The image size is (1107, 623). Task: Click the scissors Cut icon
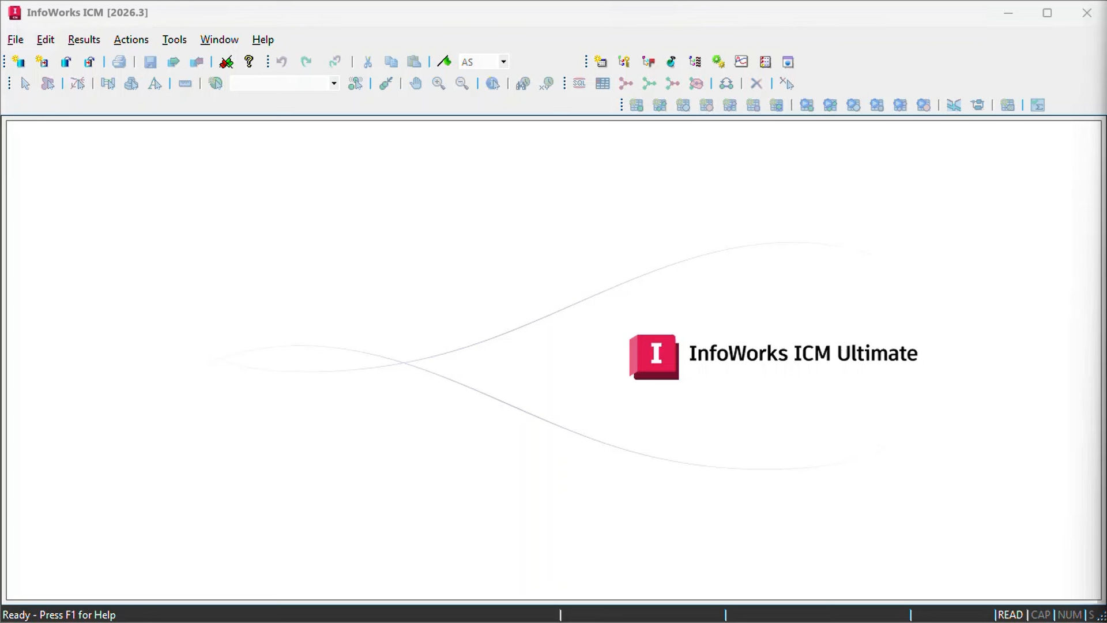click(368, 62)
